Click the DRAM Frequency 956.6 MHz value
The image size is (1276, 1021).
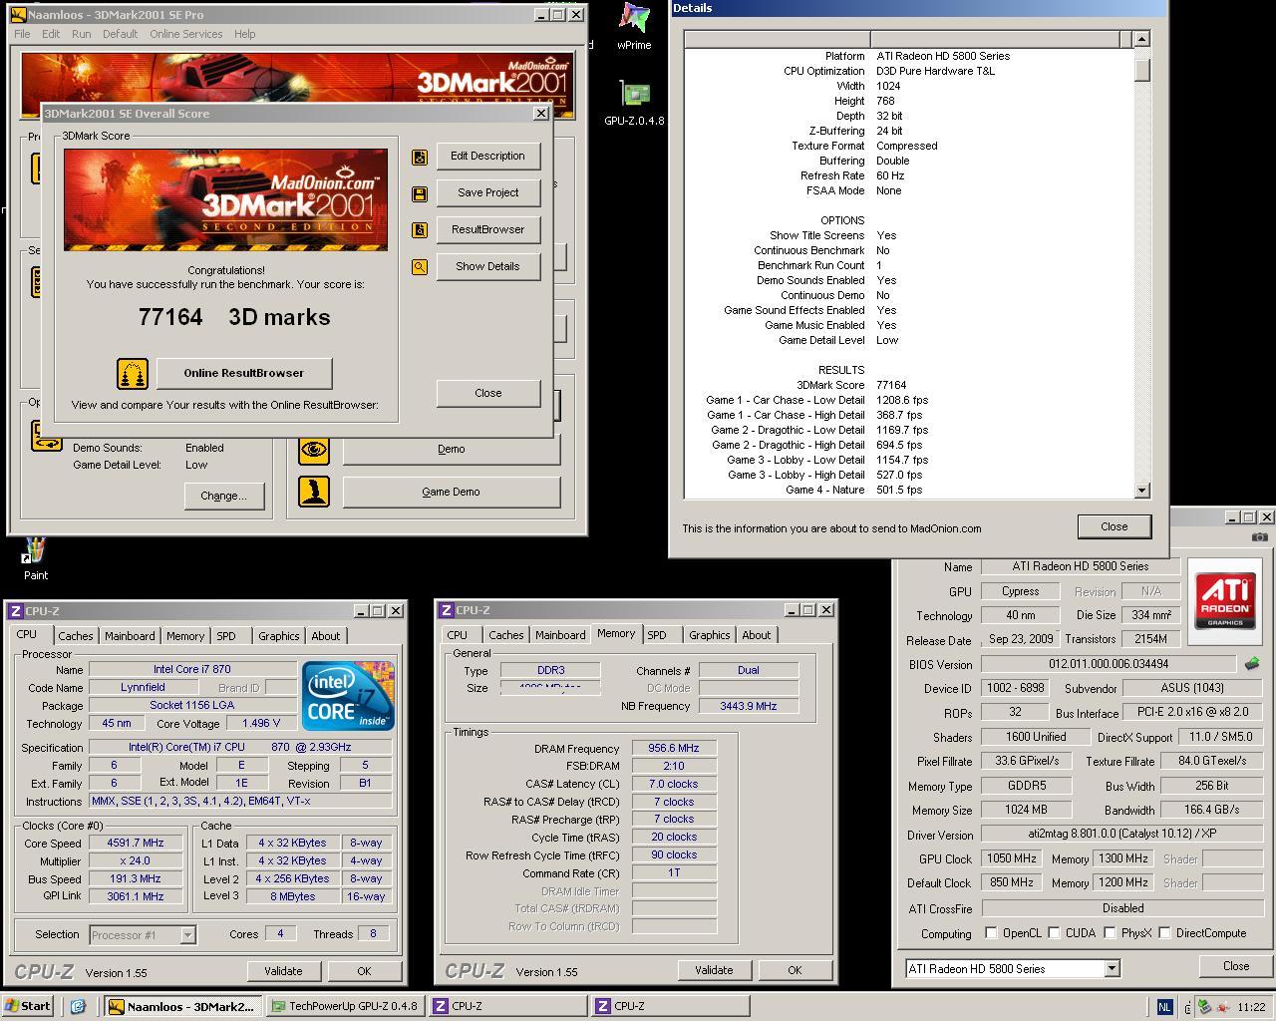coord(674,748)
